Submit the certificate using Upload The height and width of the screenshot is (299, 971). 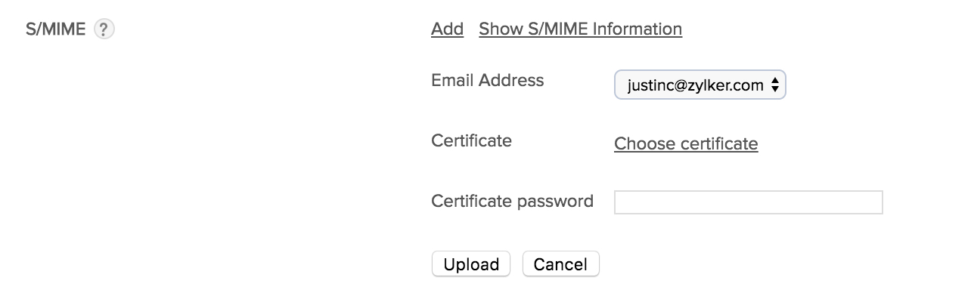tap(471, 264)
